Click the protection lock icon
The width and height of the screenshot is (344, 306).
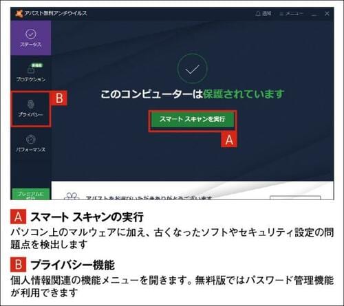pos(31,70)
